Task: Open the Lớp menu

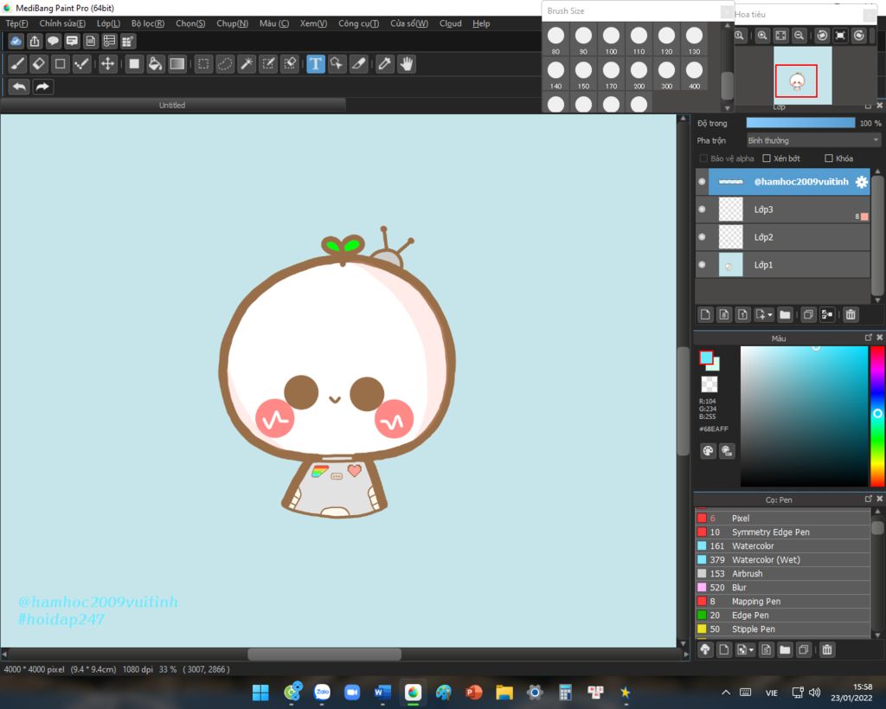Action: [108, 23]
